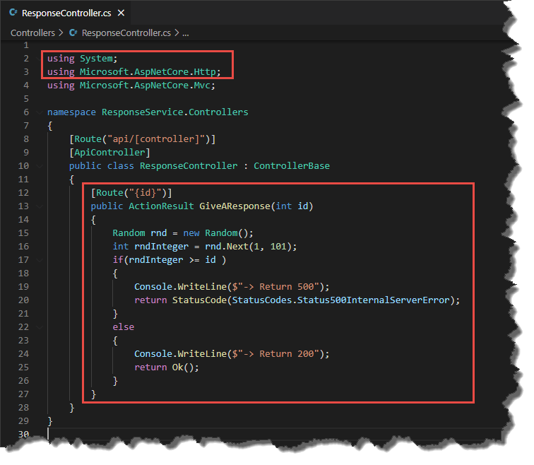Viewport: 534px width, 465px height.
Task: Click 'GiveAResponse' method name
Action: 235,206
